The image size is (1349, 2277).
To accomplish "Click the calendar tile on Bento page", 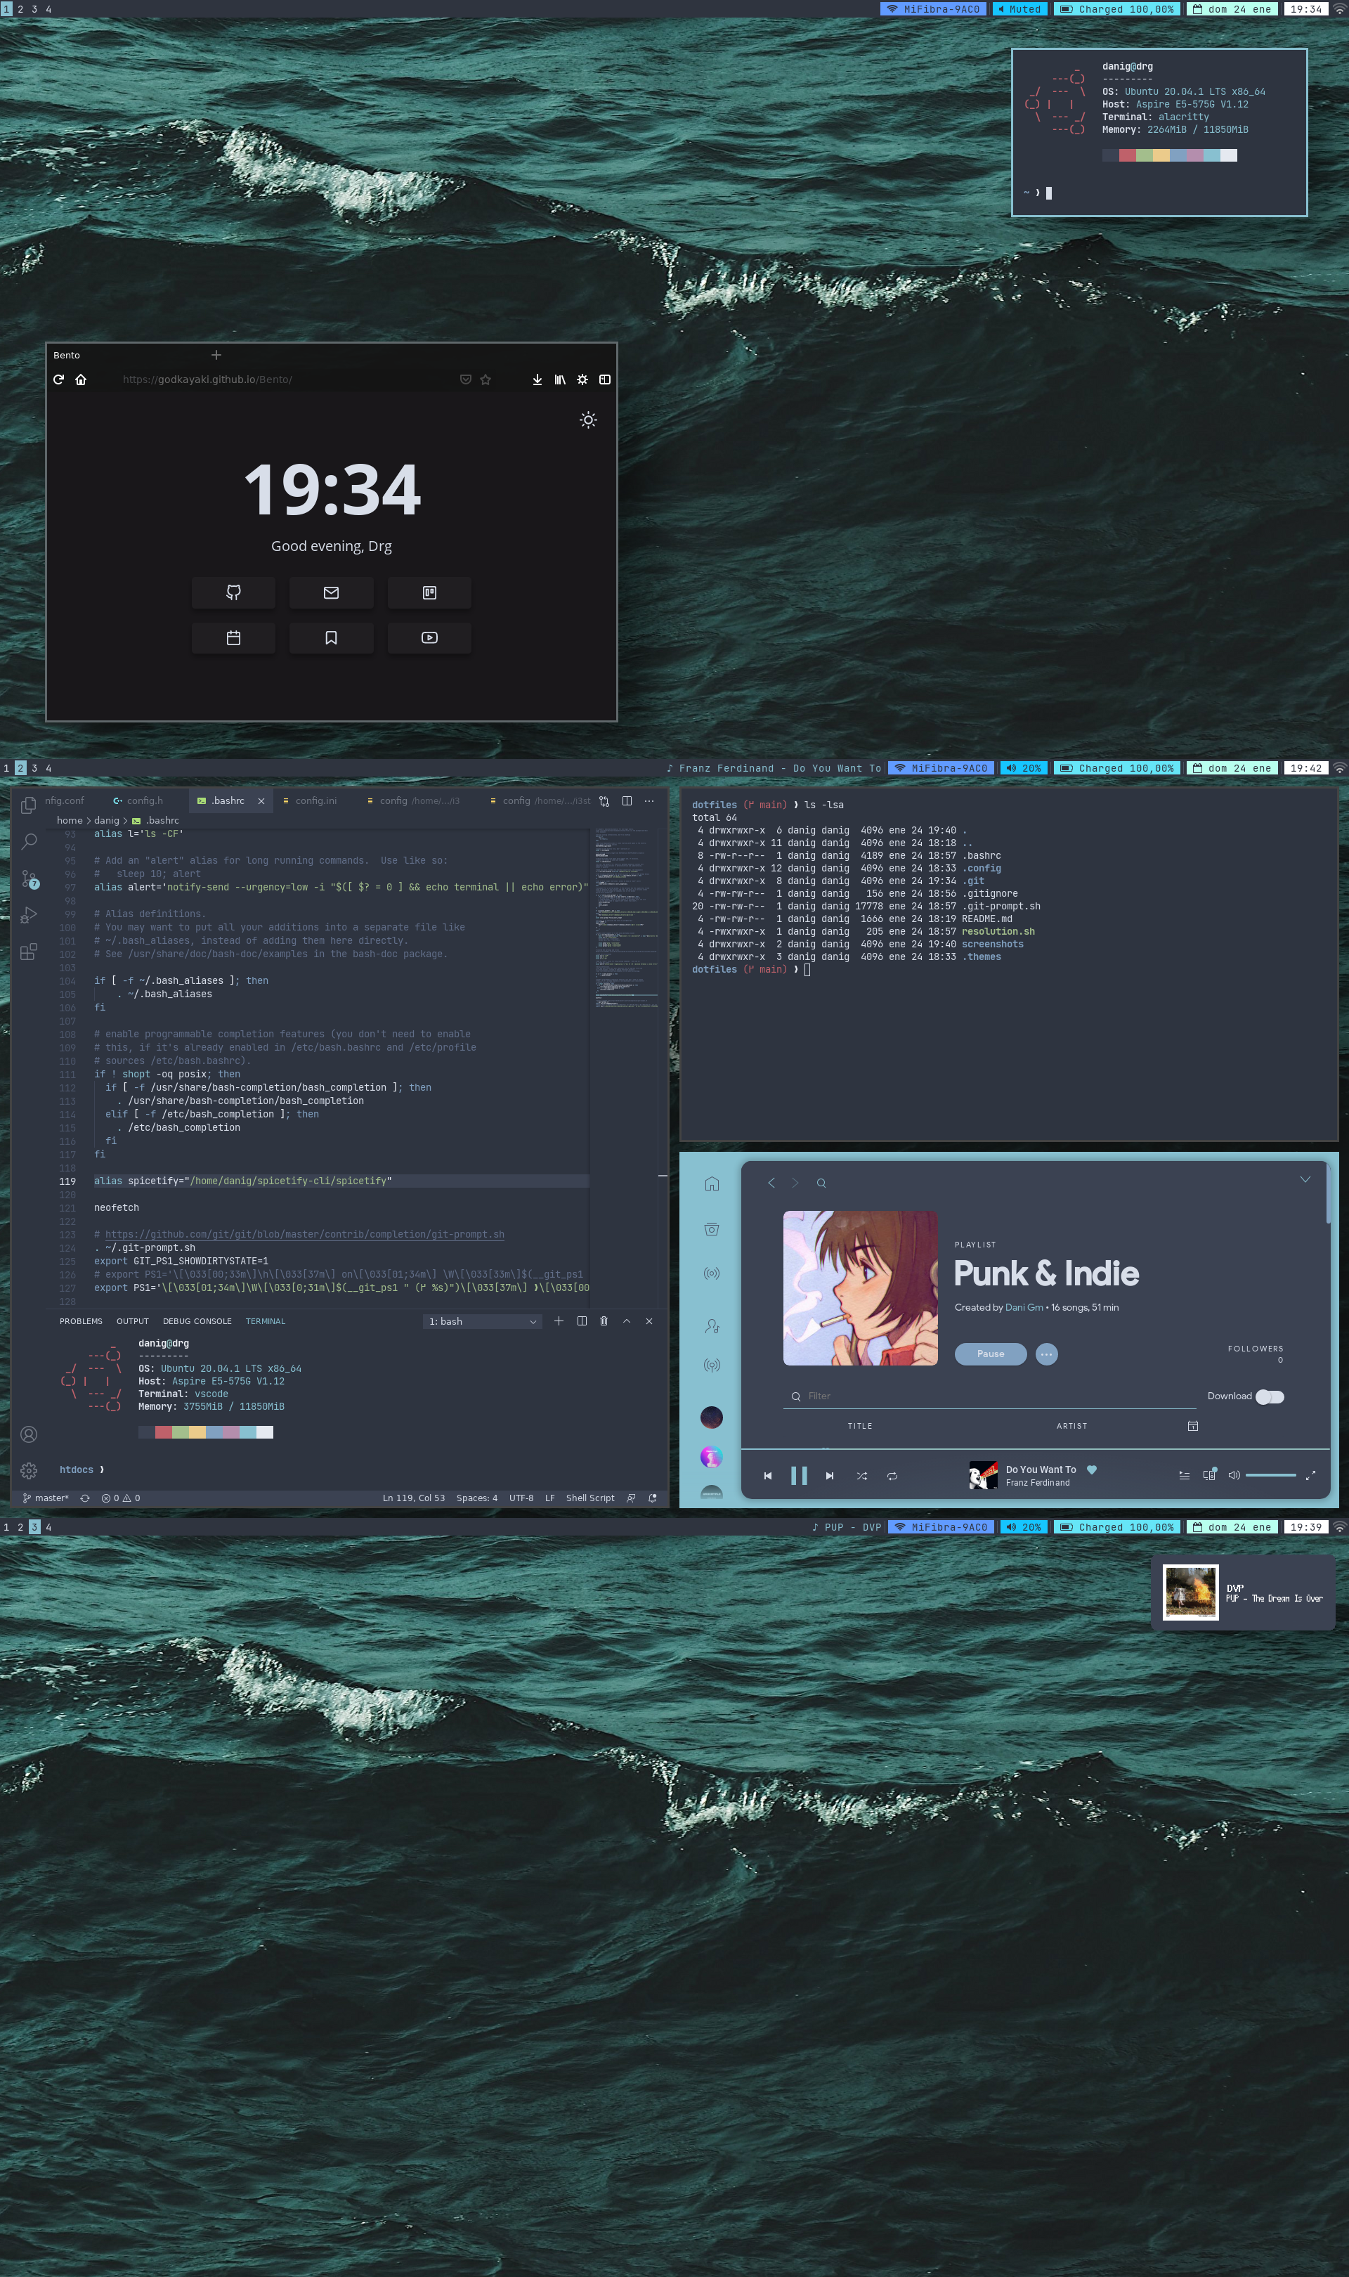I will pos(234,638).
